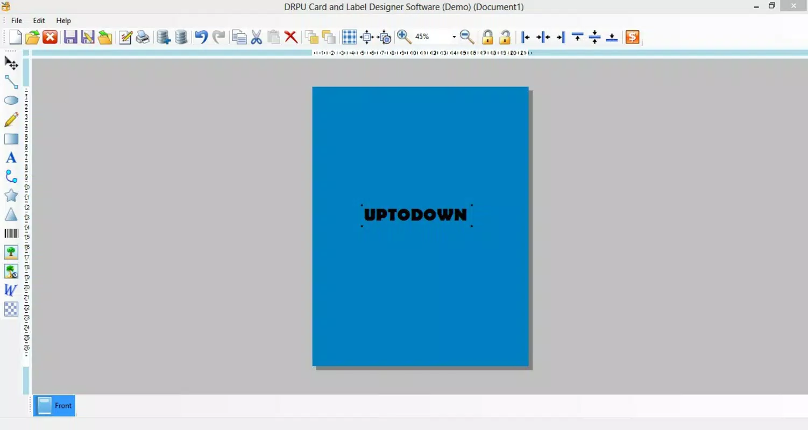Select the insert picture tool
808x430 pixels.
11,252
